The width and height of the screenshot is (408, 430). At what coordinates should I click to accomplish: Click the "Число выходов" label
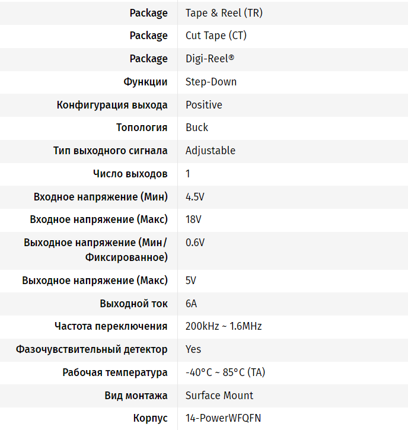pyautogui.click(x=130, y=174)
